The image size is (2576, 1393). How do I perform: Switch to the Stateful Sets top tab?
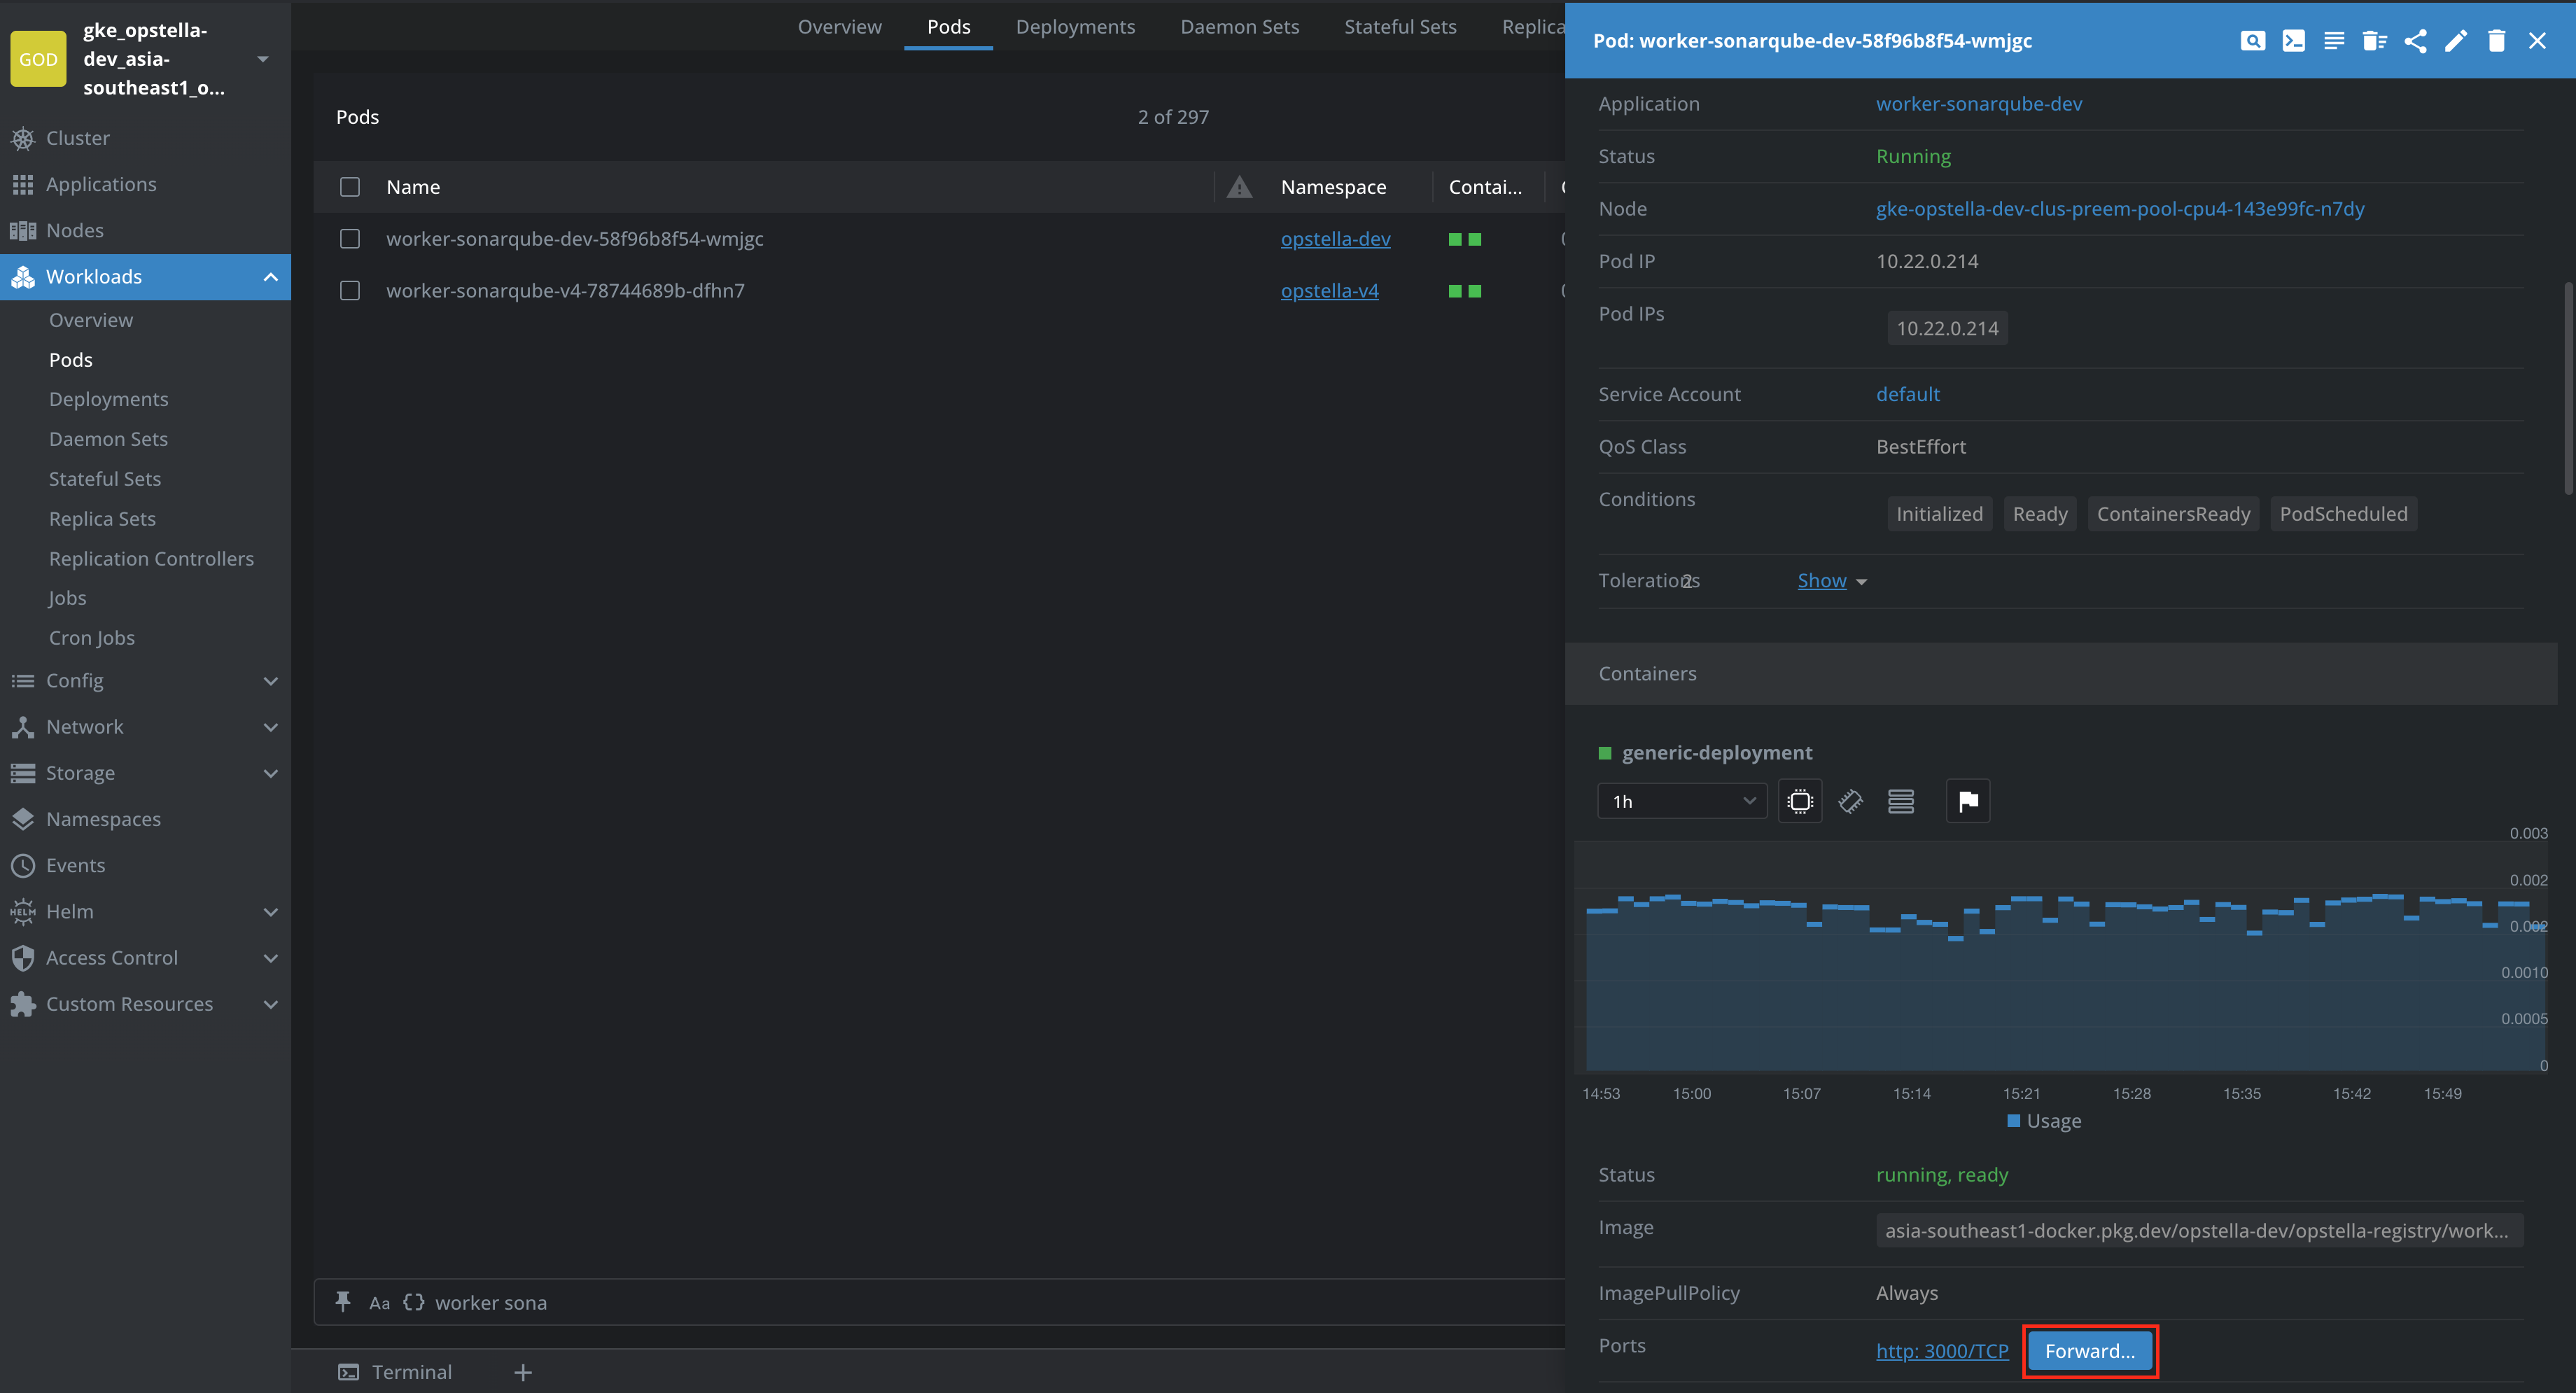[1400, 26]
